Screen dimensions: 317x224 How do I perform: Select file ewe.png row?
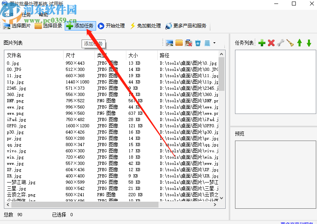(x=111, y=113)
